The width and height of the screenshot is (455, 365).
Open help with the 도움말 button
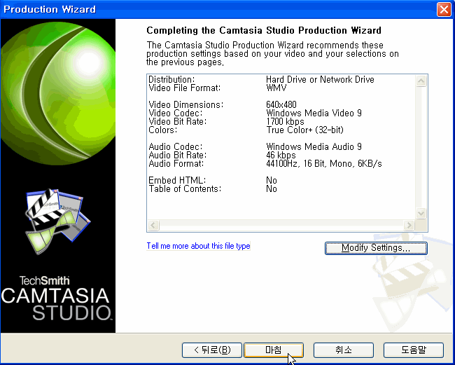pos(414,350)
